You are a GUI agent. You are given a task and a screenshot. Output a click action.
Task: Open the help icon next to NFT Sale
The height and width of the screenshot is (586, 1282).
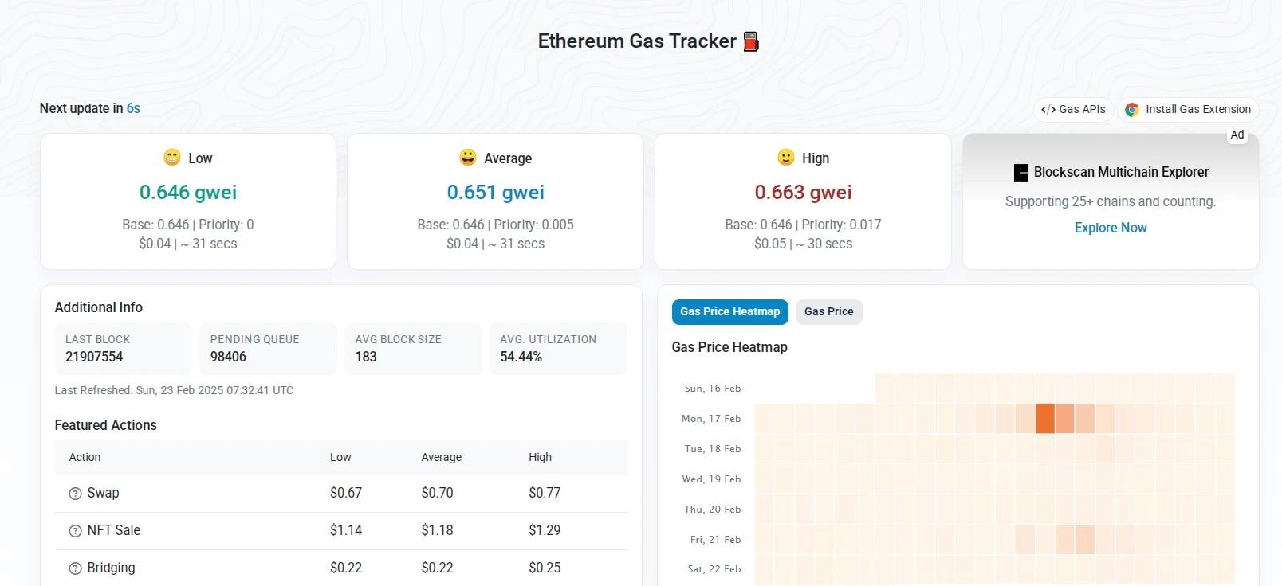pyautogui.click(x=73, y=530)
